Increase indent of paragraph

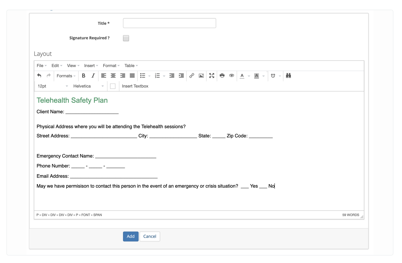tap(181, 76)
